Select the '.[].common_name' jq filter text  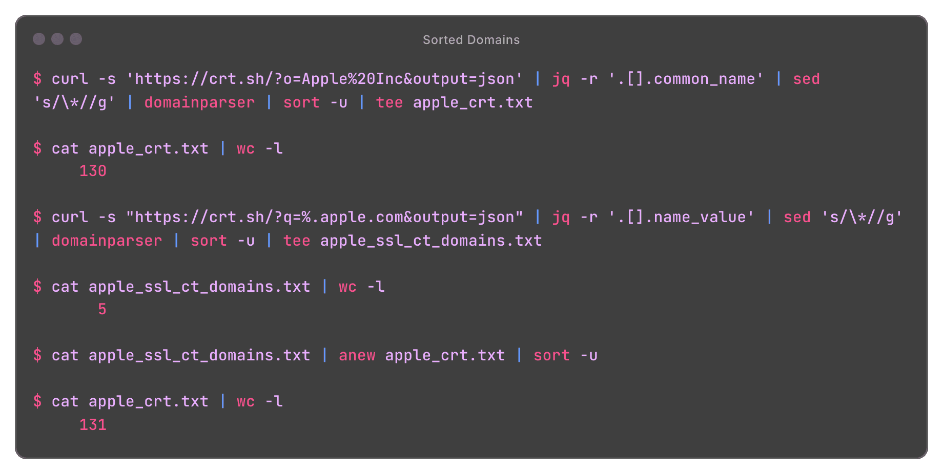686,79
